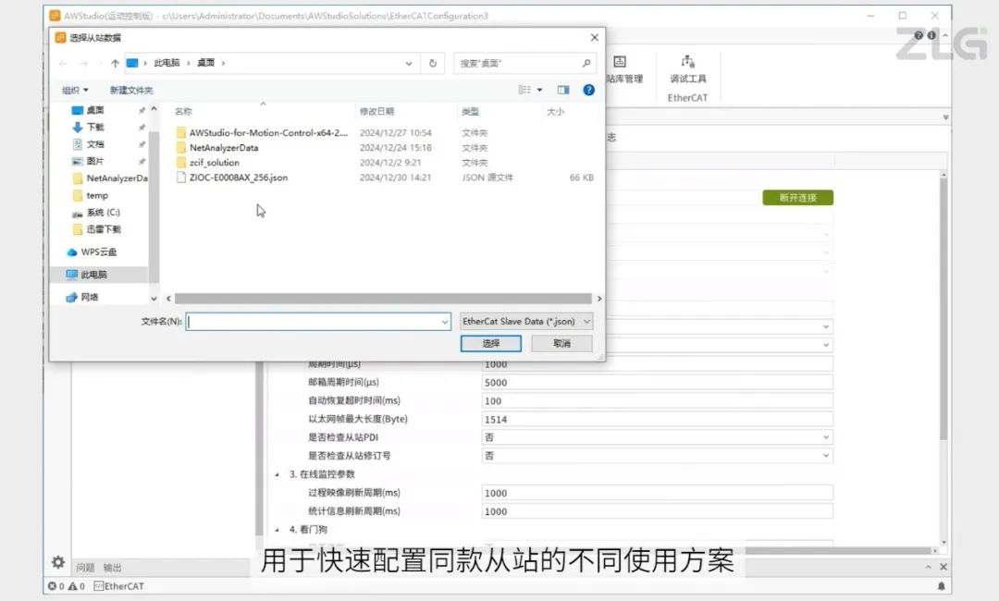
Task: Click the notification bell in status bar
Action: click(x=941, y=586)
